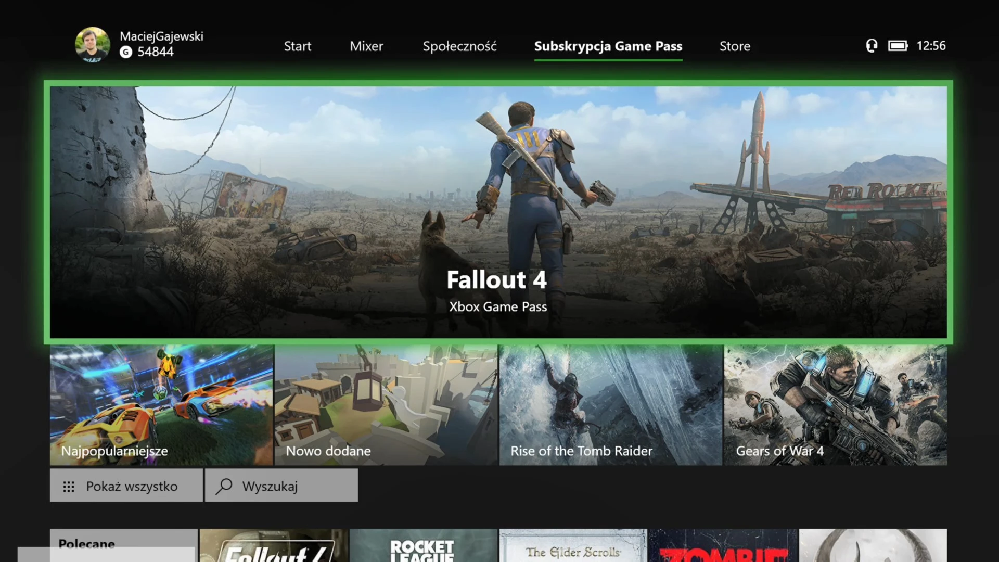999x562 pixels.
Task: Open the Fallout 4 featured banner
Action: point(498,212)
